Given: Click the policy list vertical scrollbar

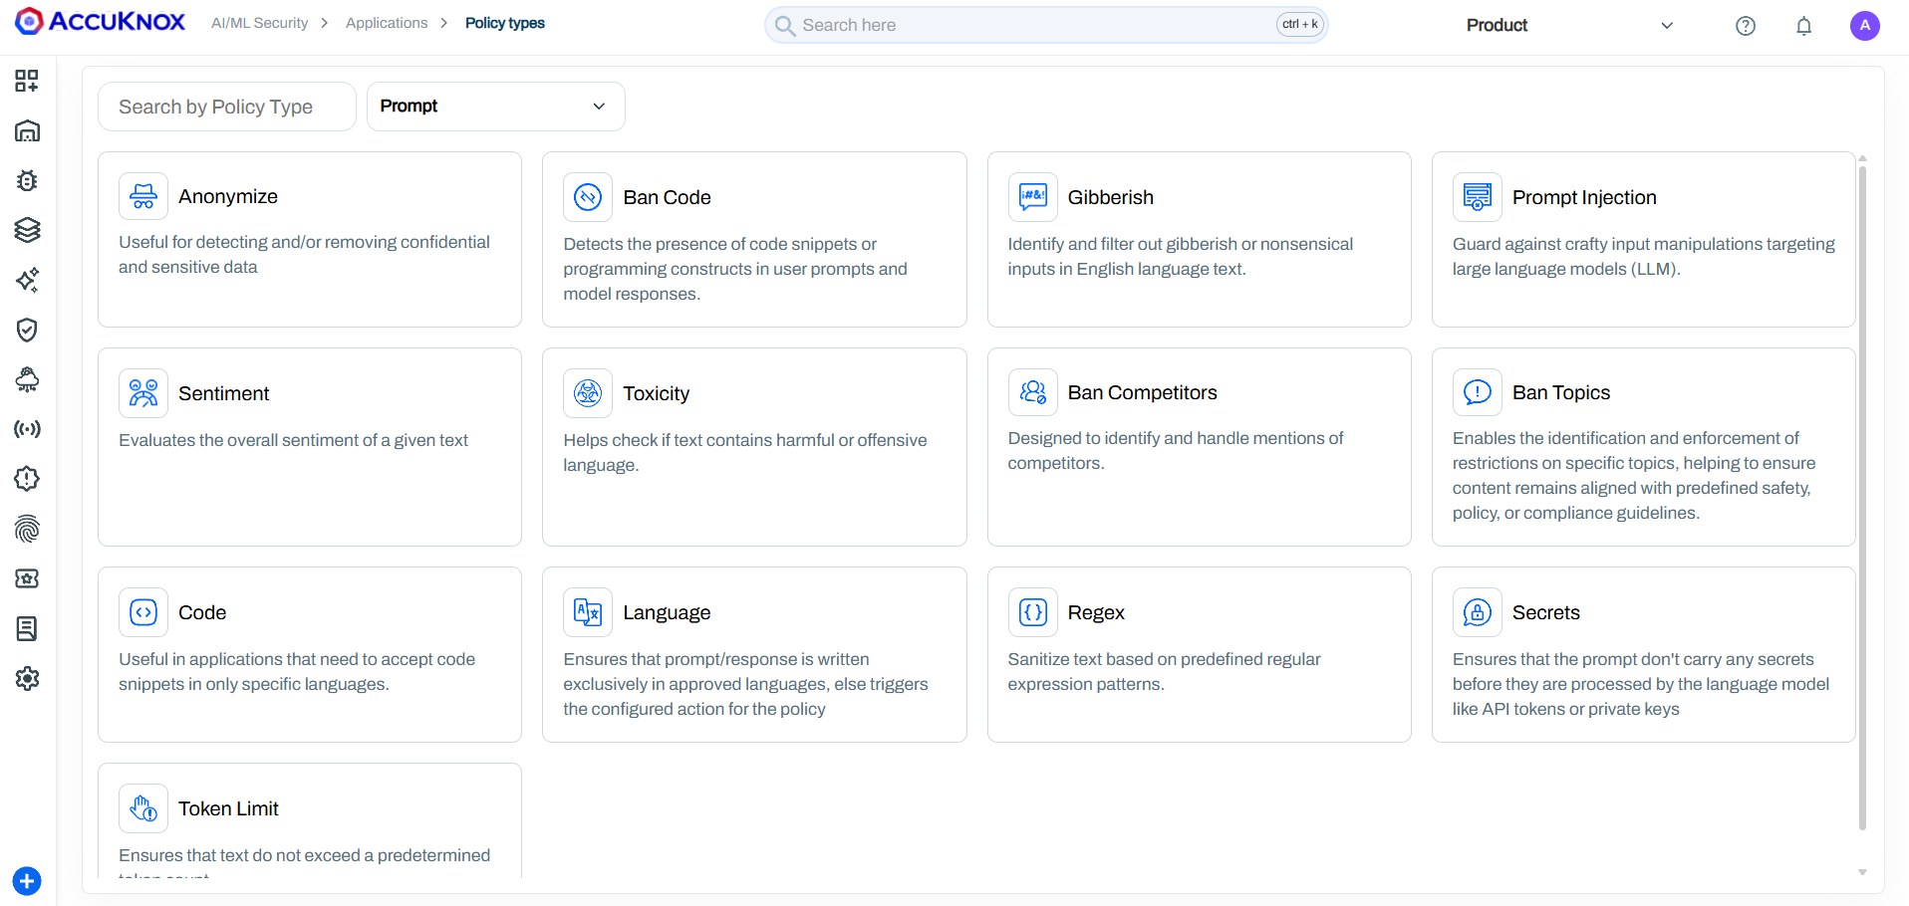Looking at the screenshot, I should click(x=1862, y=498).
